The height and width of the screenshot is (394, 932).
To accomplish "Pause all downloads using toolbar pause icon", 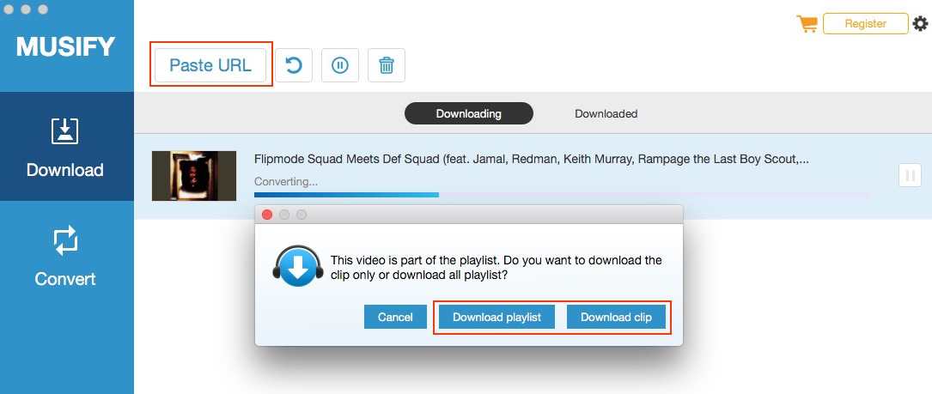I will pyautogui.click(x=340, y=64).
